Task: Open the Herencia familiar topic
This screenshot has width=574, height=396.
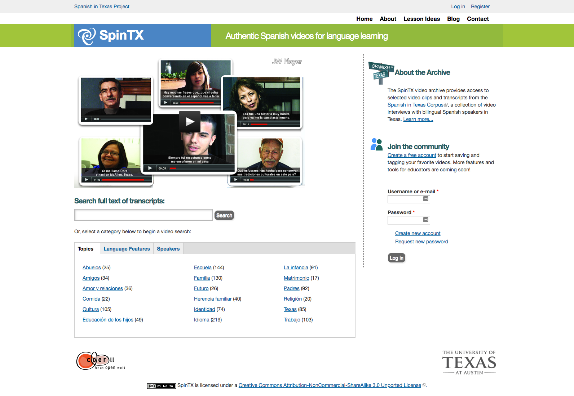Action: (x=213, y=299)
